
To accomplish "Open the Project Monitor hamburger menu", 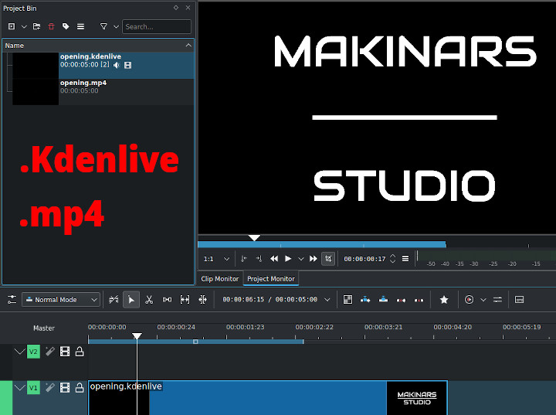I will [x=405, y=259].
